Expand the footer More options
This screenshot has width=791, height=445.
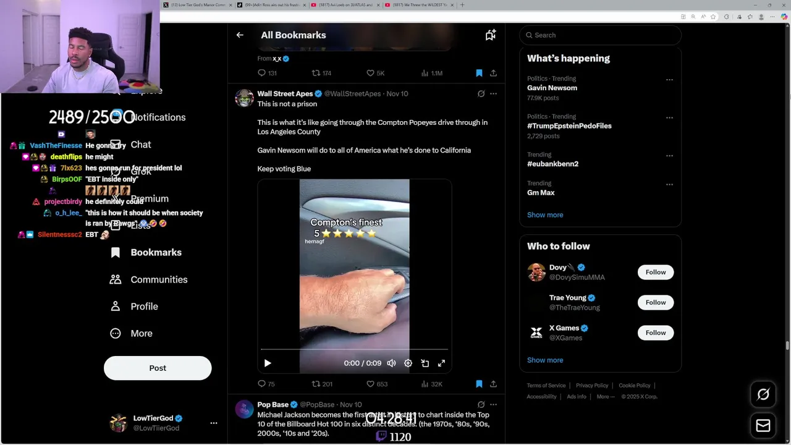606,397
